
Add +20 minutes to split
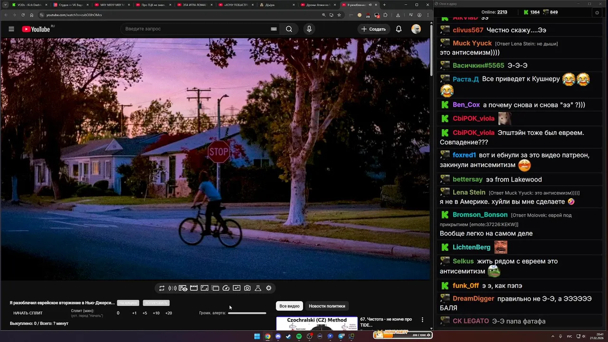tap(169, 313)
